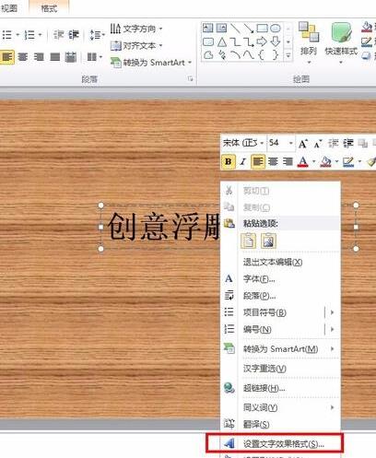376x458 pixels.
Task: Toggle Bold in the mini toolbar
Action: pyautogui.click(x=229, y=161)
